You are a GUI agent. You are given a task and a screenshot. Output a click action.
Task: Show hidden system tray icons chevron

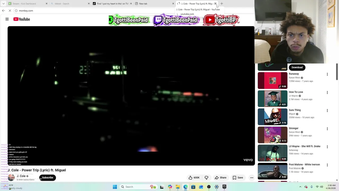coord(300,187)
